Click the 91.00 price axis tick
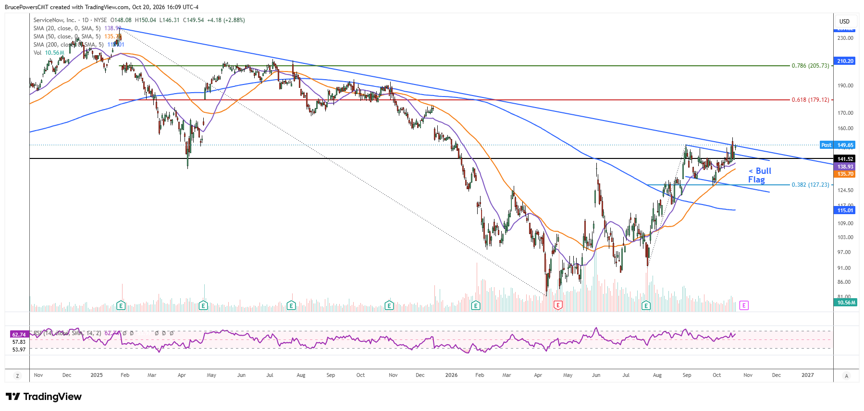 click(x=844, y=268)
